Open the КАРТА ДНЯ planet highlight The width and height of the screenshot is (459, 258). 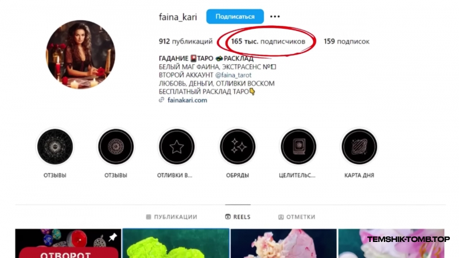point(359,147)
